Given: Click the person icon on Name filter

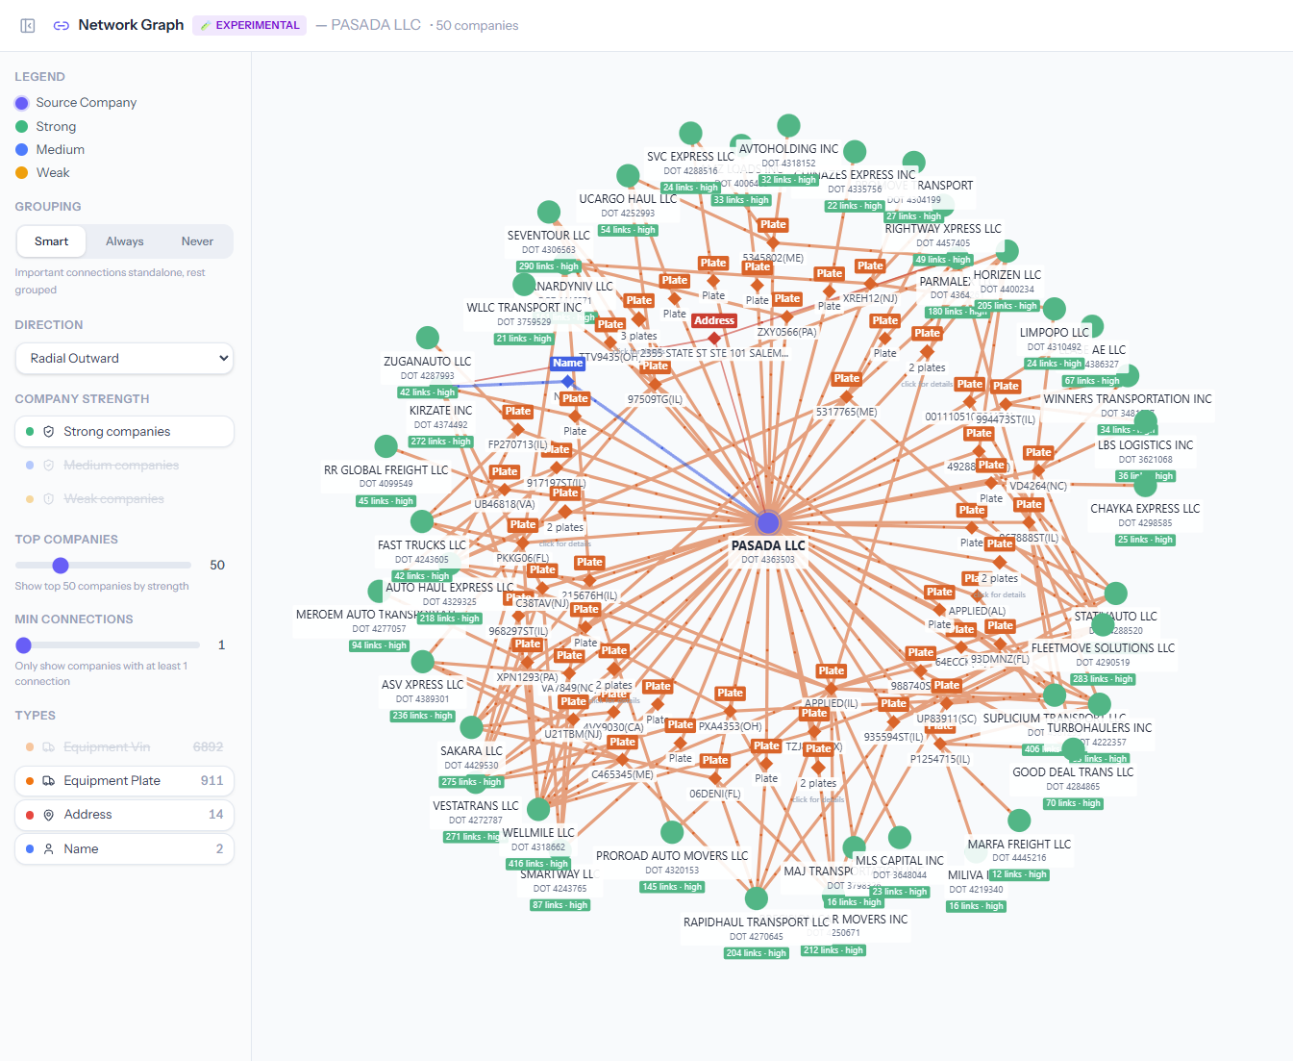Looking at the screenshot, I should 49,848.
